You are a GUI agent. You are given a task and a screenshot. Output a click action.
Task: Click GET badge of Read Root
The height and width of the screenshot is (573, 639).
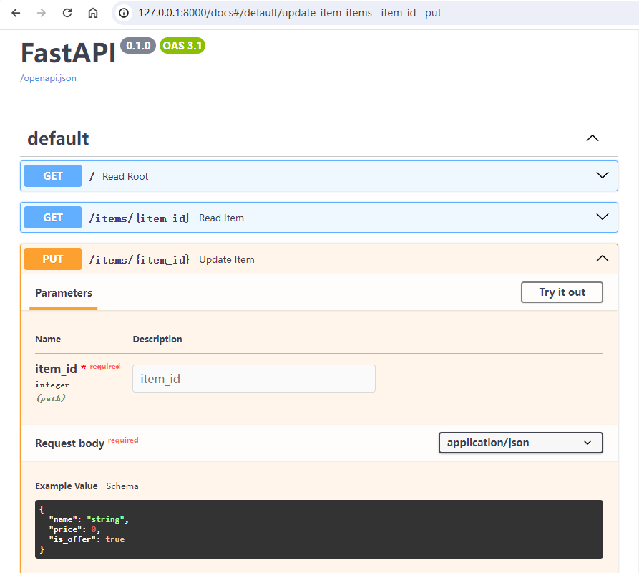(x=53, y=175)
